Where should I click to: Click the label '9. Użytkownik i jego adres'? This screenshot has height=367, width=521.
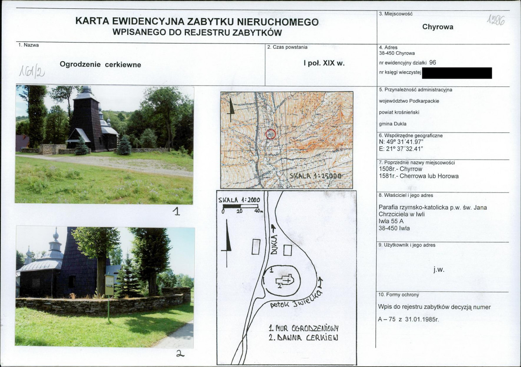point(407,245)
